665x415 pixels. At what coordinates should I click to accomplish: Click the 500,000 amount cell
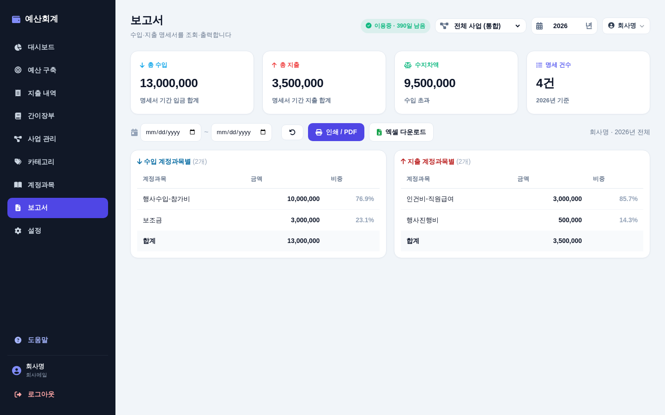click(570, 220)
